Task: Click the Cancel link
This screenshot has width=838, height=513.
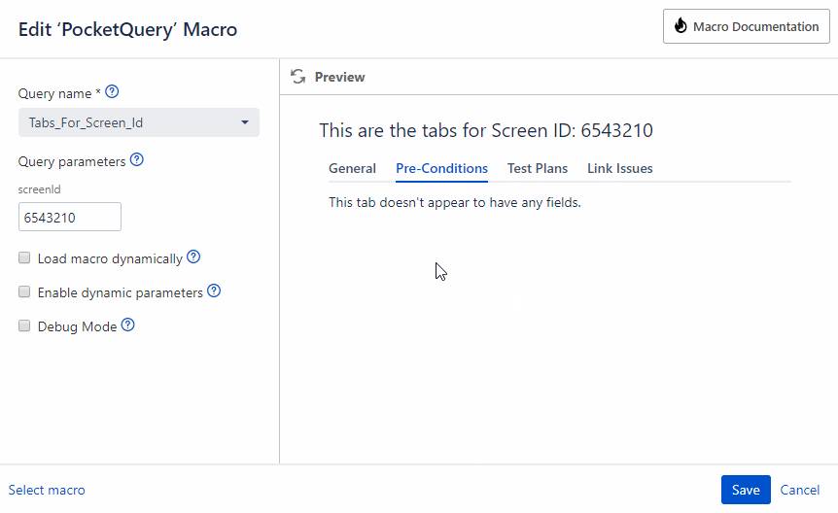Action: 800,490
